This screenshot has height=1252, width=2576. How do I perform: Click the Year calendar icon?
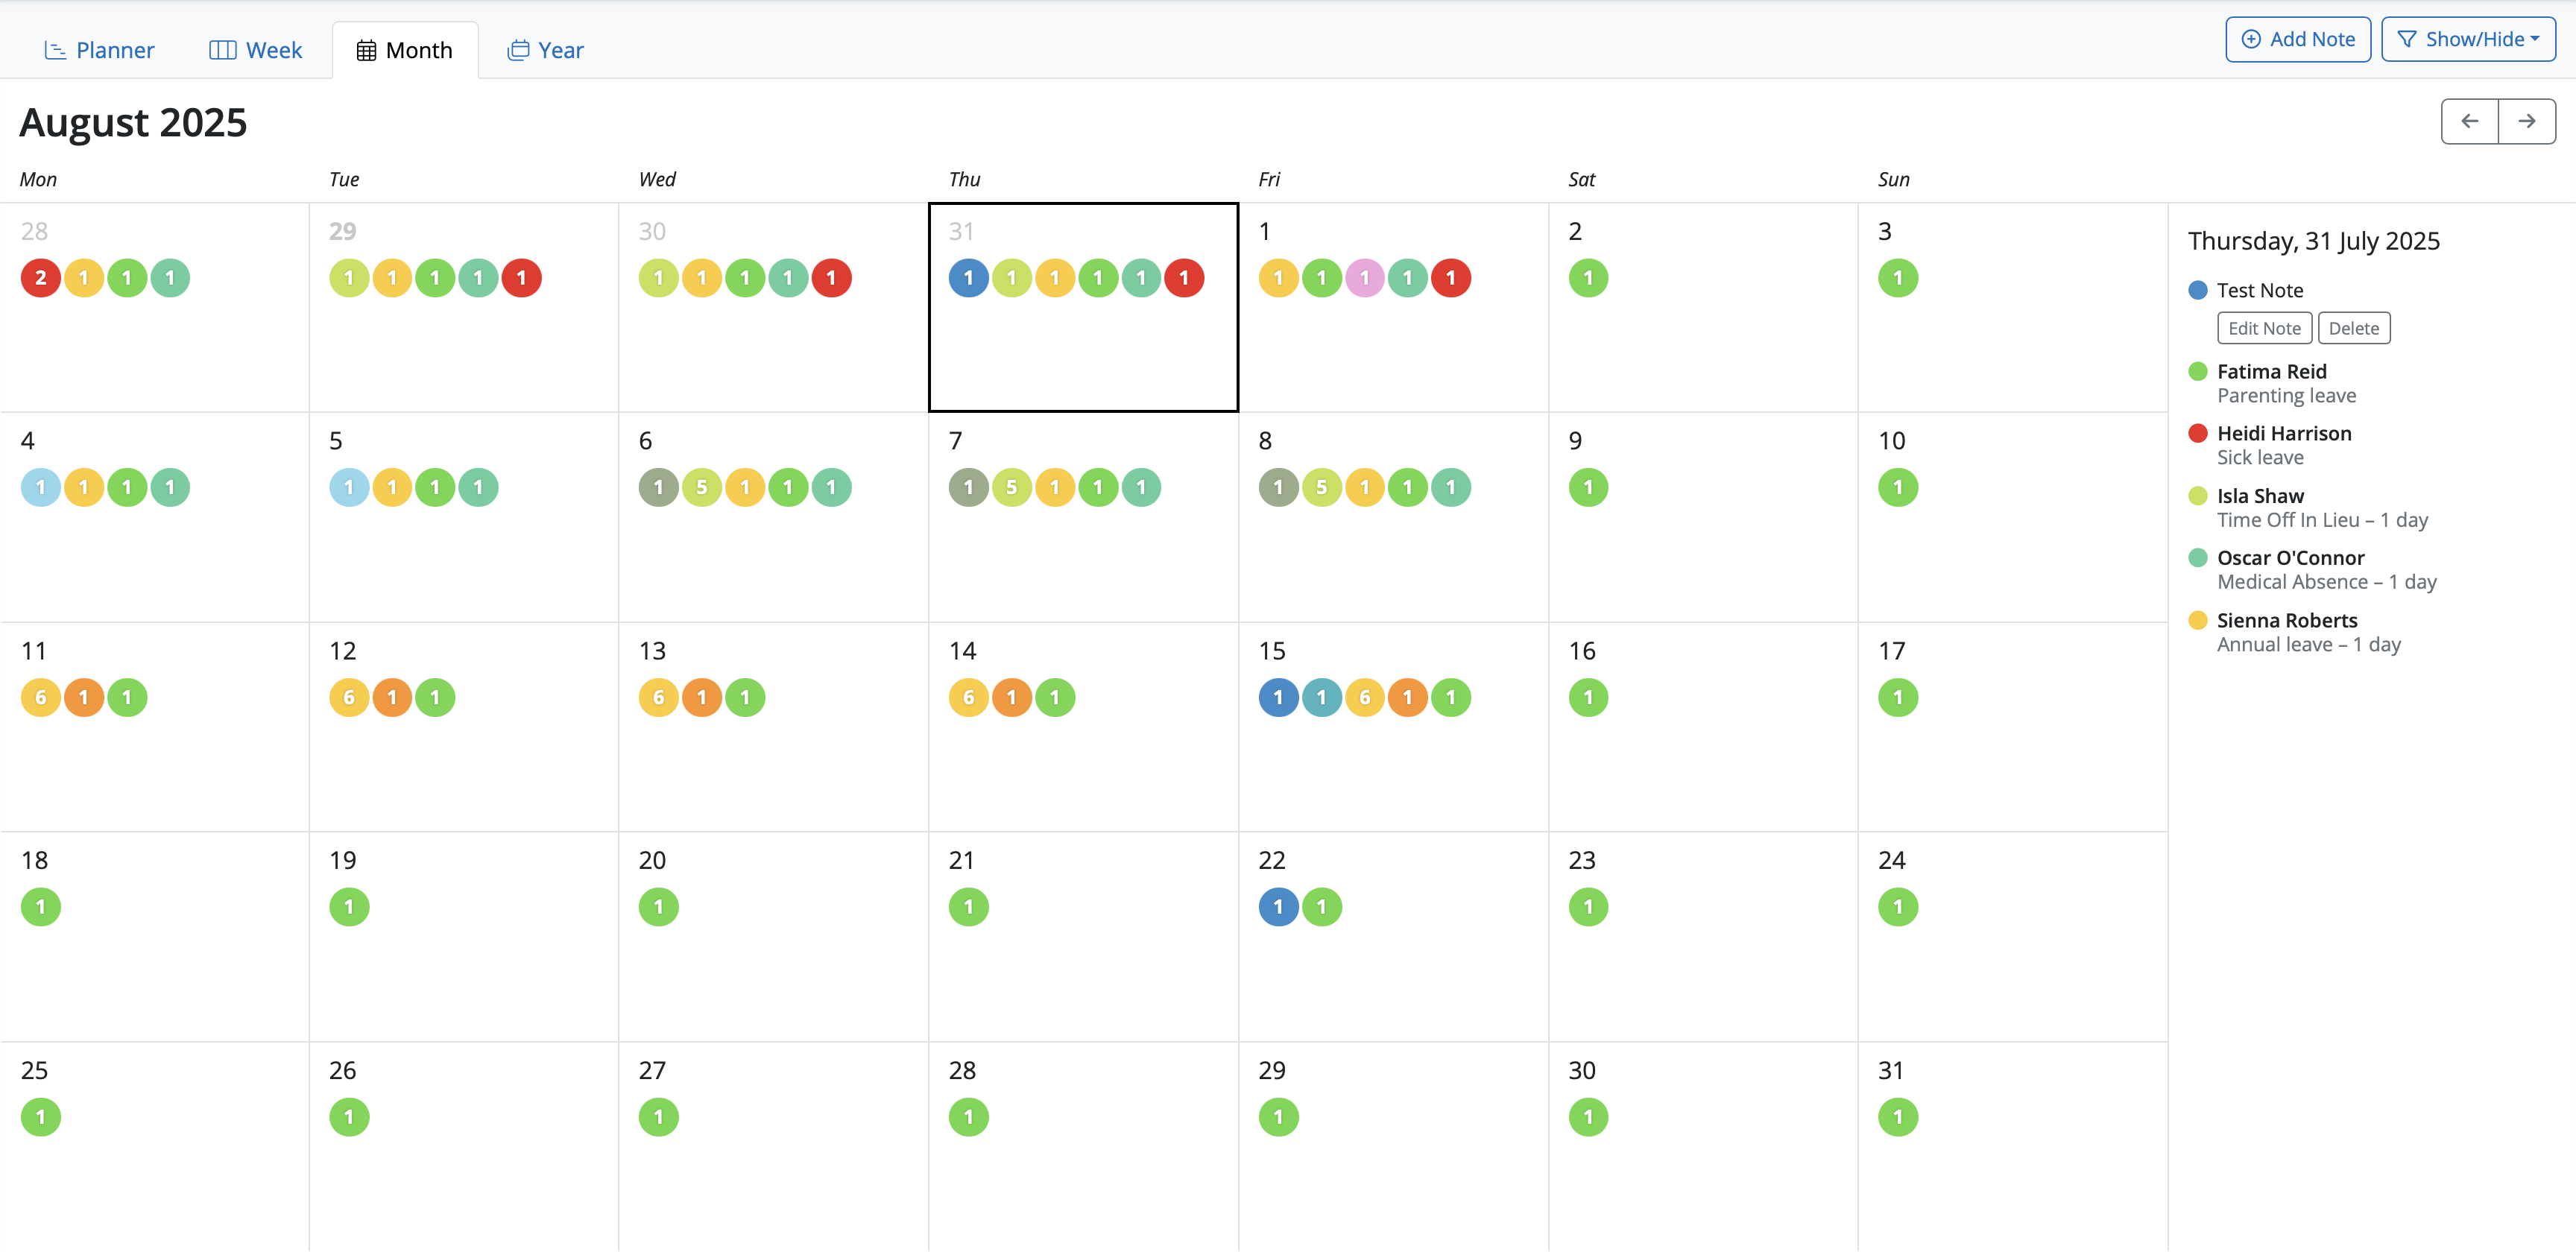point(518,50)
